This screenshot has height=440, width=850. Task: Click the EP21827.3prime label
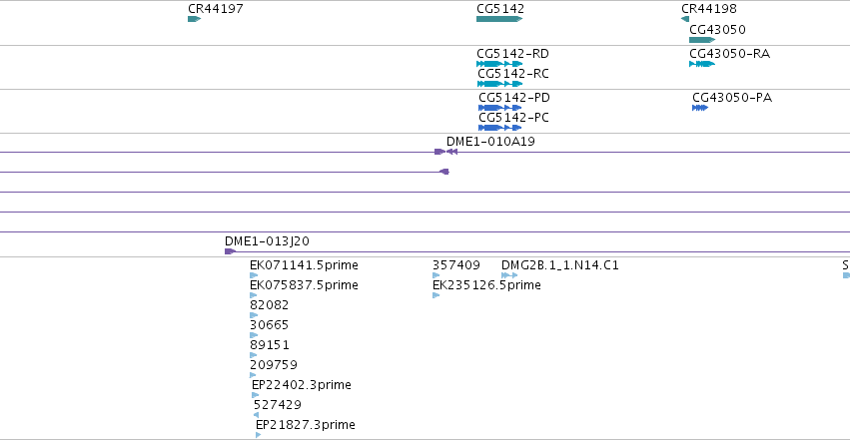306,425
